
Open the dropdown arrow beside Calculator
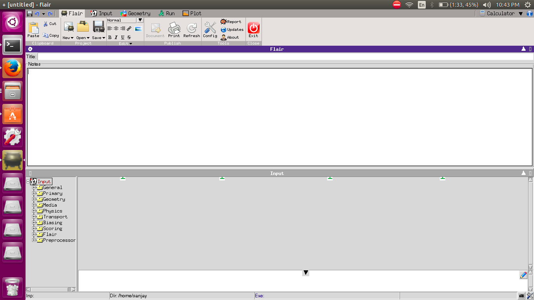click(x=520, y=14)
